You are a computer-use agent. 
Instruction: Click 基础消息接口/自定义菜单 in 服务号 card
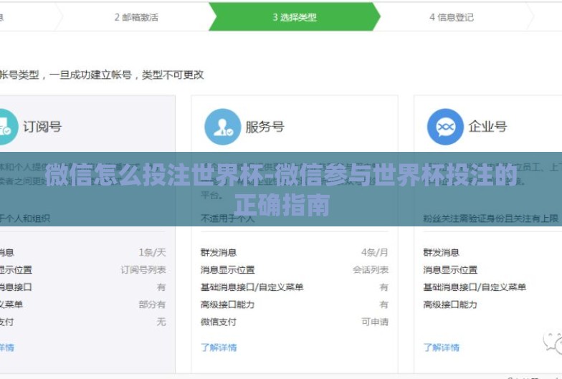pos(252,287)
